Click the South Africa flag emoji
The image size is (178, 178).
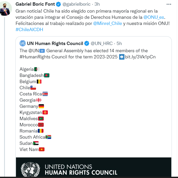click(x=48, y=137)
